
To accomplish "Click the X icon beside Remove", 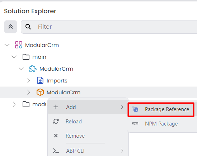I will (x=56, y=136).
